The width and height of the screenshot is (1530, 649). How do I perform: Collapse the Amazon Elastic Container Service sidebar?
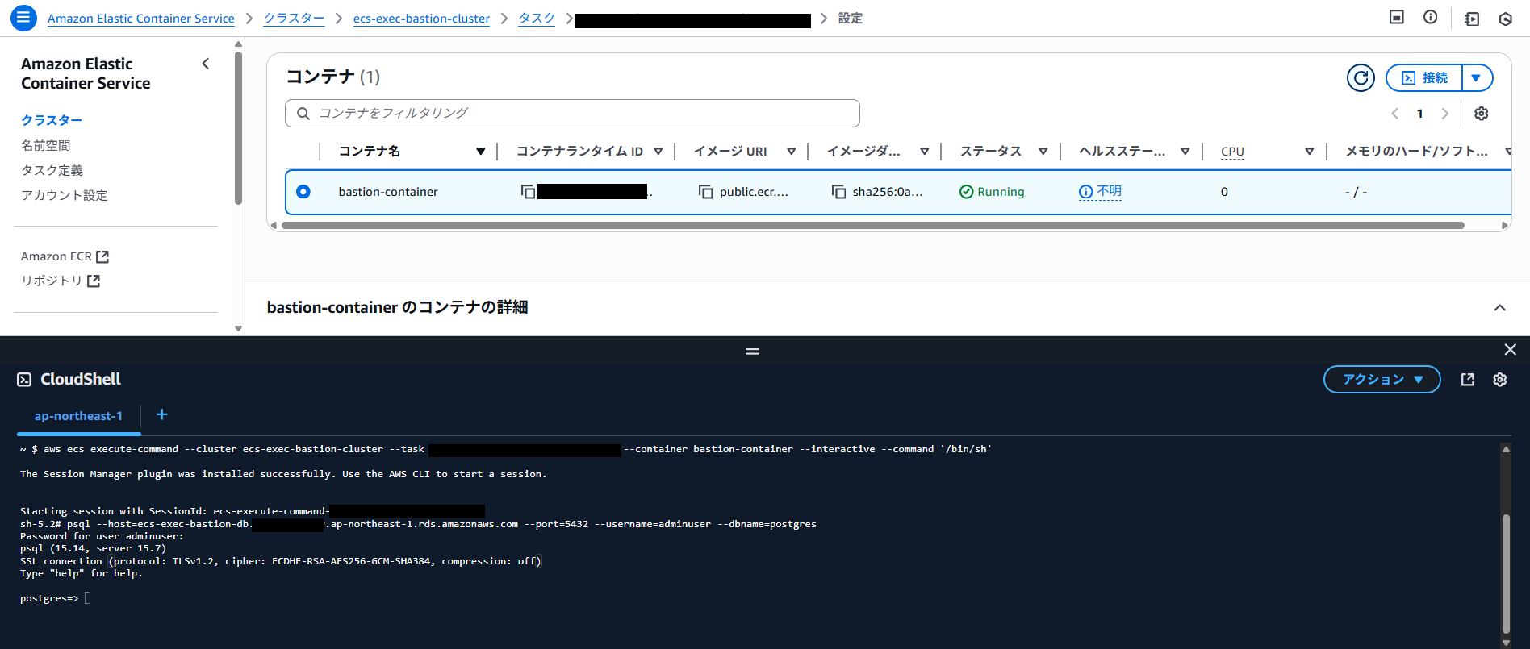(x=206, y=64)
